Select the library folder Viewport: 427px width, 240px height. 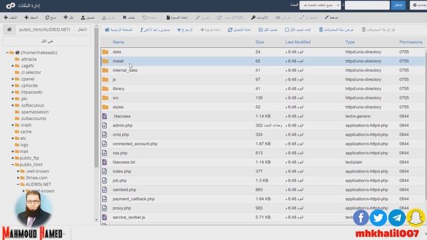(263, 89)
